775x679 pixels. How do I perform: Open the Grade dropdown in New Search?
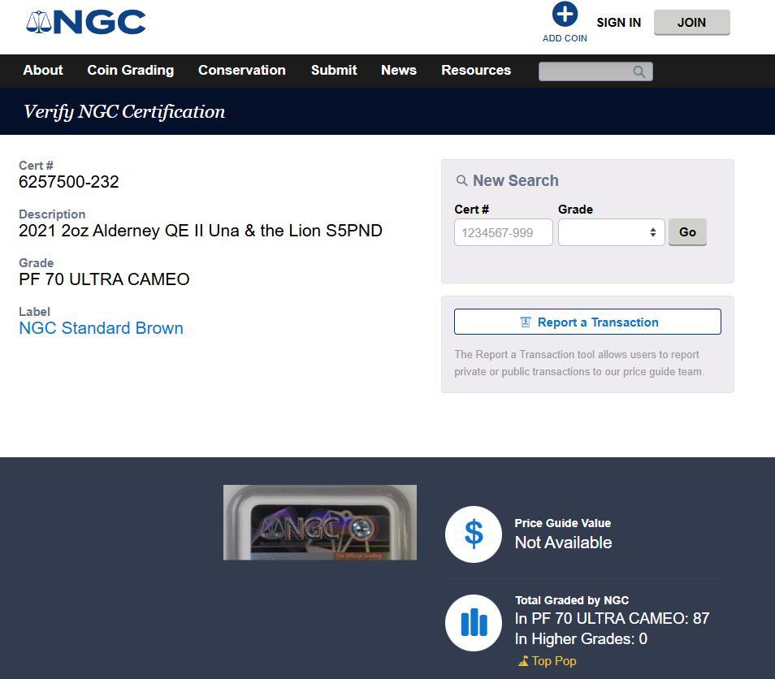coord(612,232)
